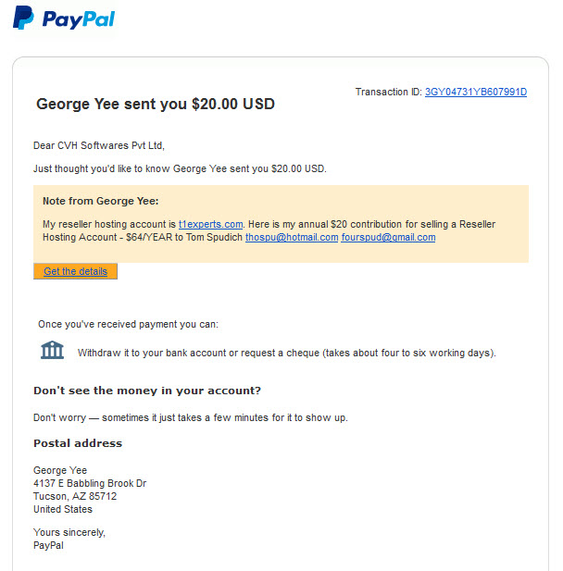Open transaction ID 3GY04731YB607991D link
Viewport: 563px width, 571px height.
pyautogui.click(x=476, y=92)
